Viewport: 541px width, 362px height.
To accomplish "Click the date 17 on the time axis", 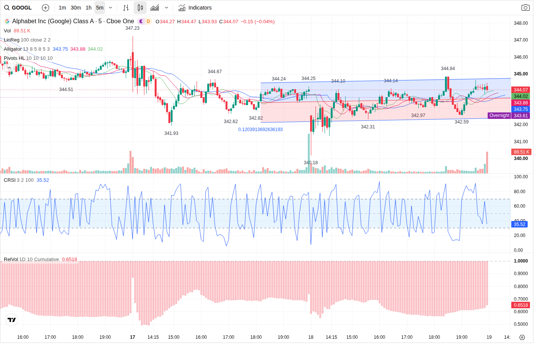I will pyautogui.click(x=133, y=337).
